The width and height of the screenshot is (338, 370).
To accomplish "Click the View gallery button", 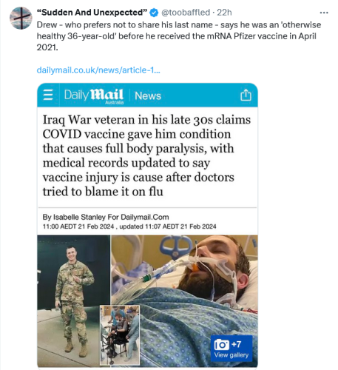I will pos(231,349).
